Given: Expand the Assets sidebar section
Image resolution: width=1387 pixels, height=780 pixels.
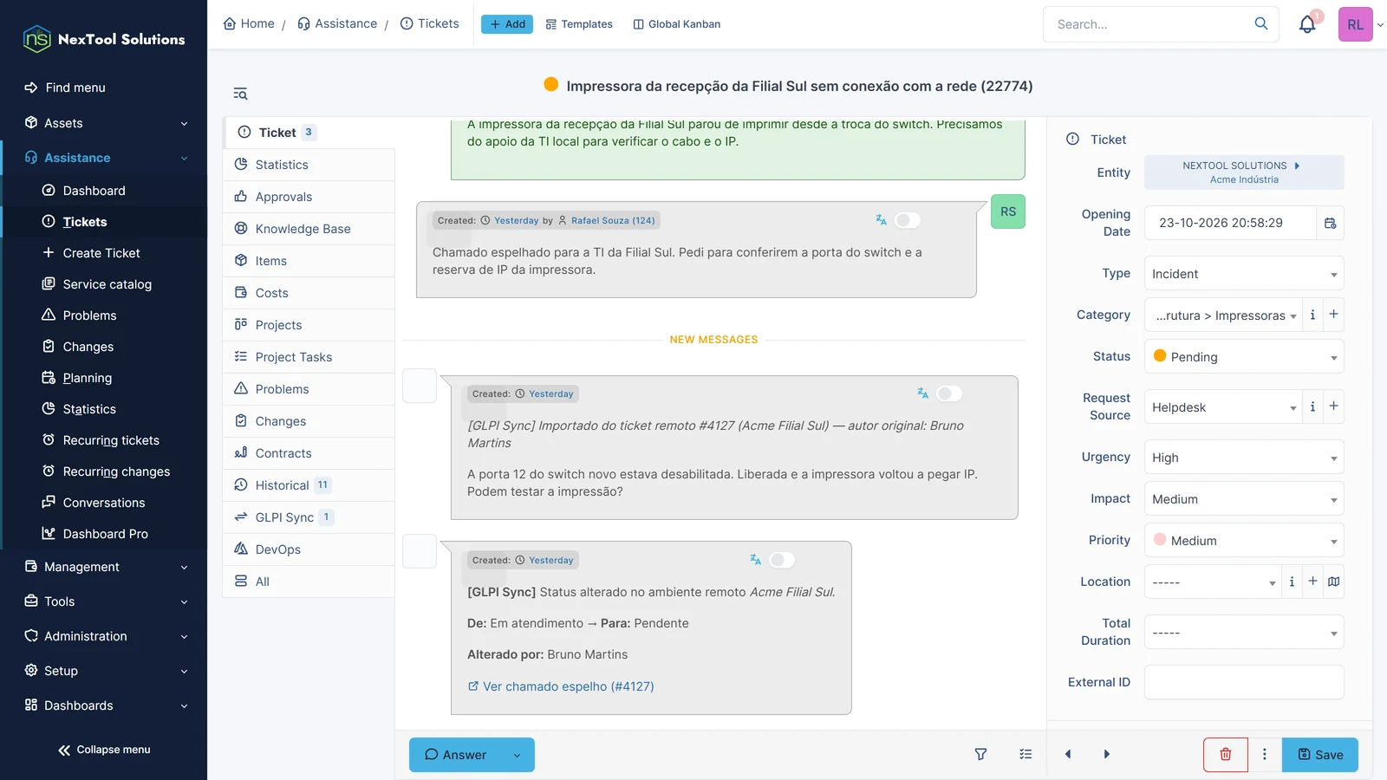Looking at the screenshot, I should [104, 123].
